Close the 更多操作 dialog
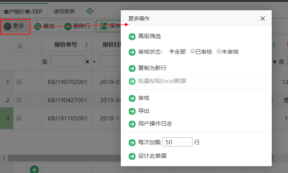 point(263,19)
